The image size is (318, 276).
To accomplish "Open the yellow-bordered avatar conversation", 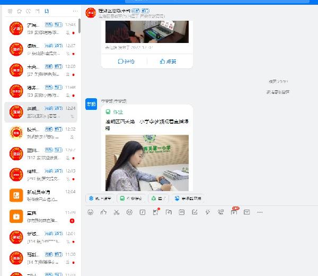I will pyautogui.click(x=41, y=133).
